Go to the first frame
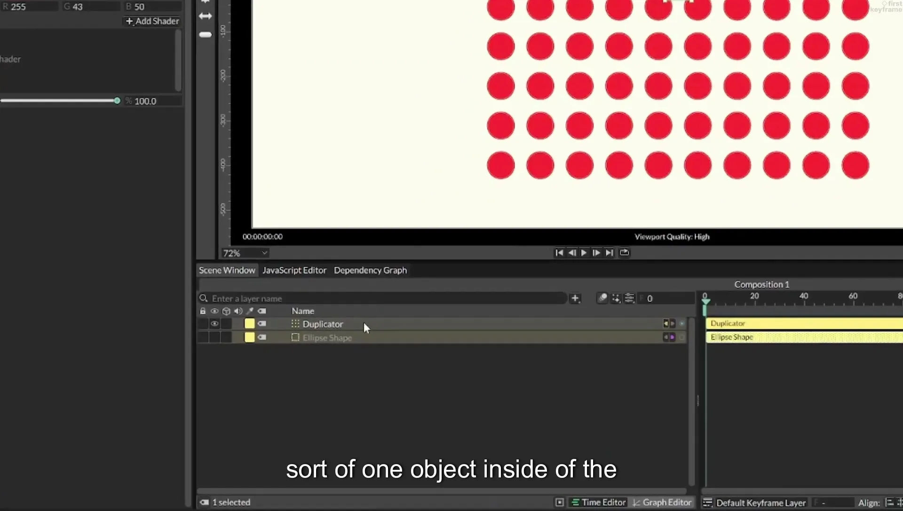 [559, 253]
